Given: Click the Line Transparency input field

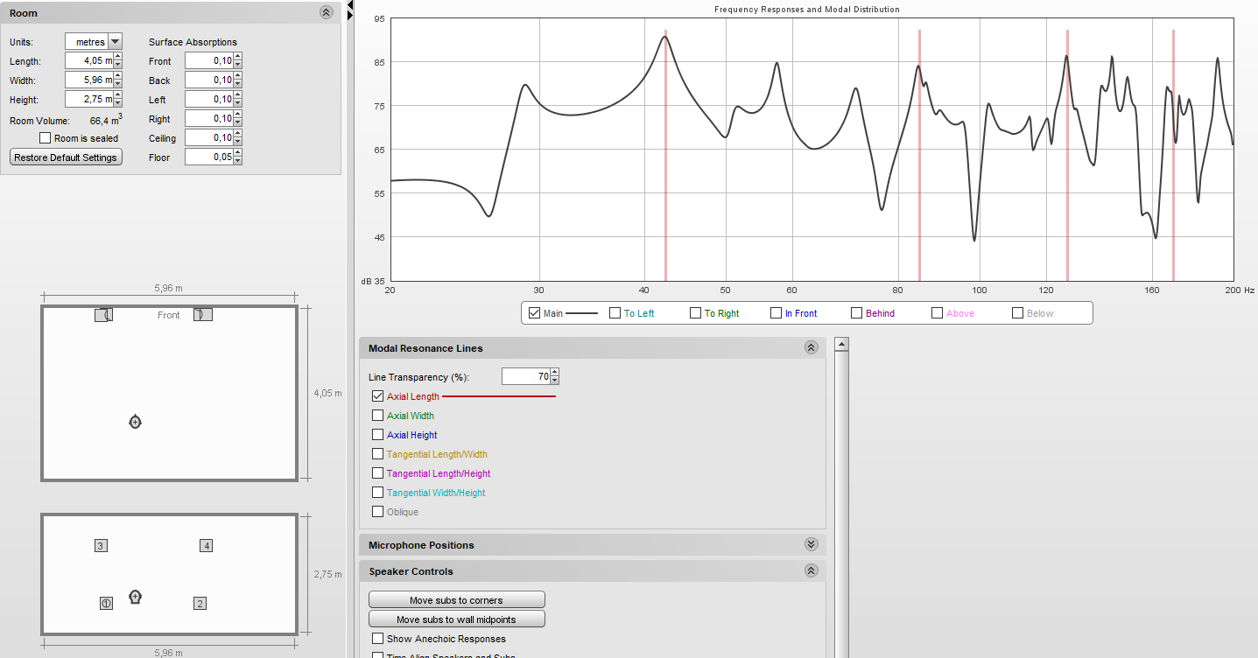Looking at the screenshot, I should (x=526, y=376).
